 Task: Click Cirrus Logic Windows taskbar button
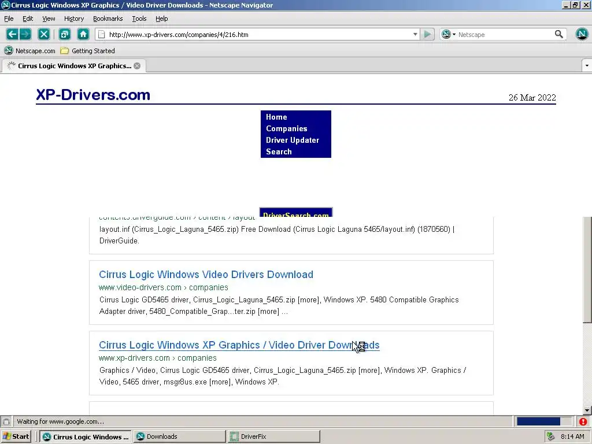(x=86, y=436)
